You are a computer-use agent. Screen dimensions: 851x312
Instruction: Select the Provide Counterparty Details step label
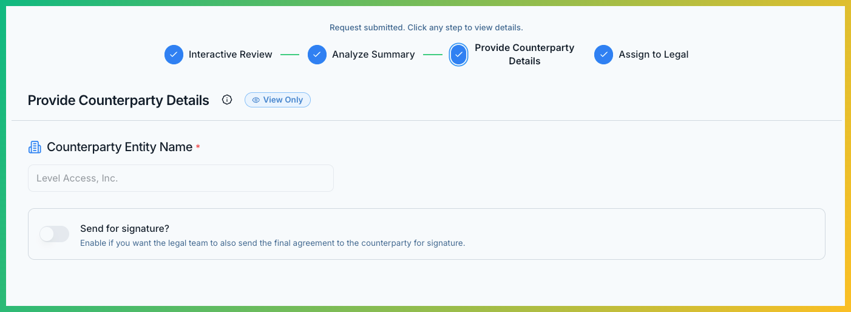click(524, 55)
